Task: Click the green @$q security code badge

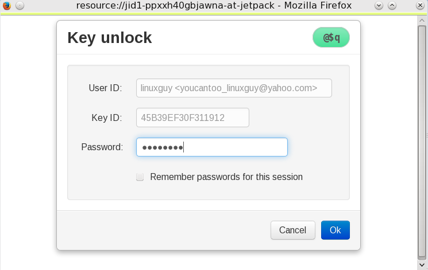Action: [x=331, y=37]
